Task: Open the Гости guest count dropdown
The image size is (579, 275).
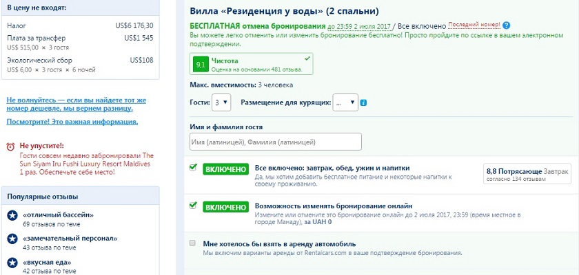Action: coord(221,102)
